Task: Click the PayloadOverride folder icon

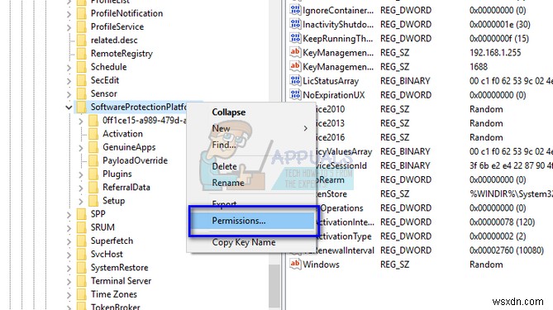Action: 93,161
